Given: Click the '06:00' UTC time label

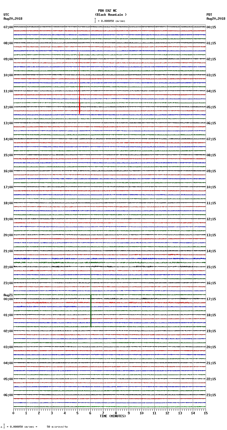Looking at the screenshot, I should [8, 395].
